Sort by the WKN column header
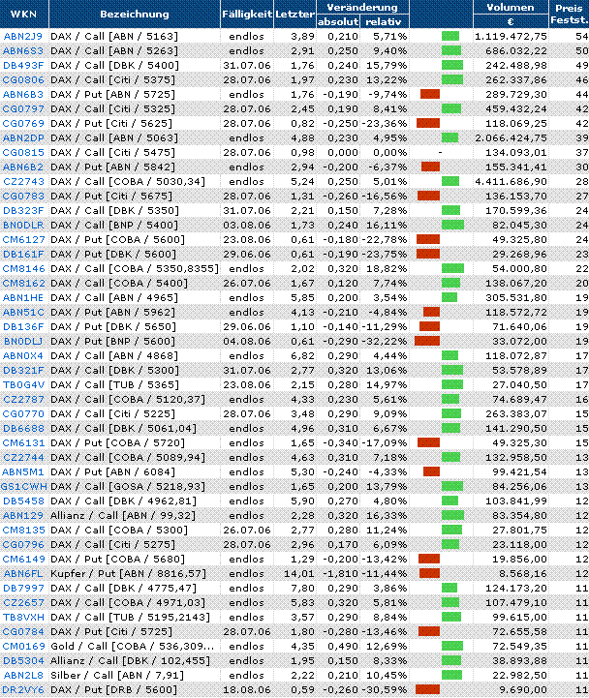Screen dimensions: 589x698 point(23,14)
